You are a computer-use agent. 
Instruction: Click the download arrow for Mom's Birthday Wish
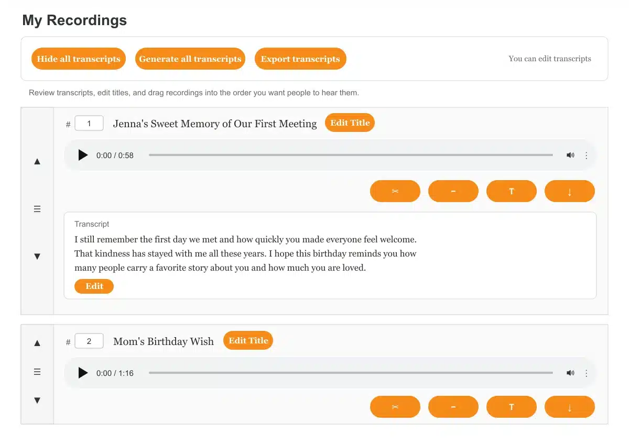point(570,407)
